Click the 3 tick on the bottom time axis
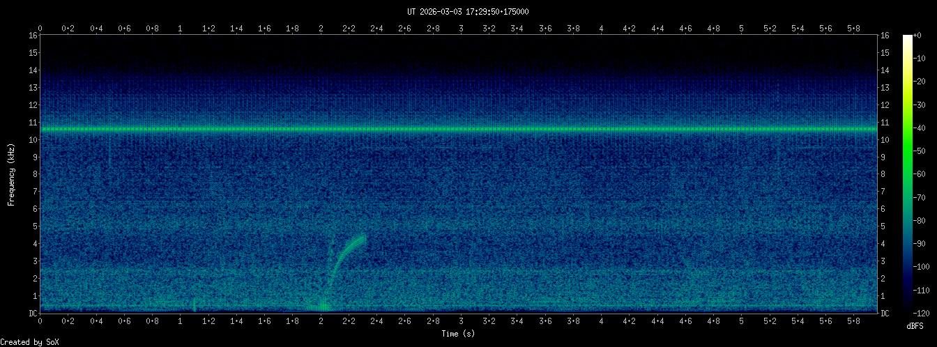This screenshot has width=937, height=347. (x=461, y=321)
